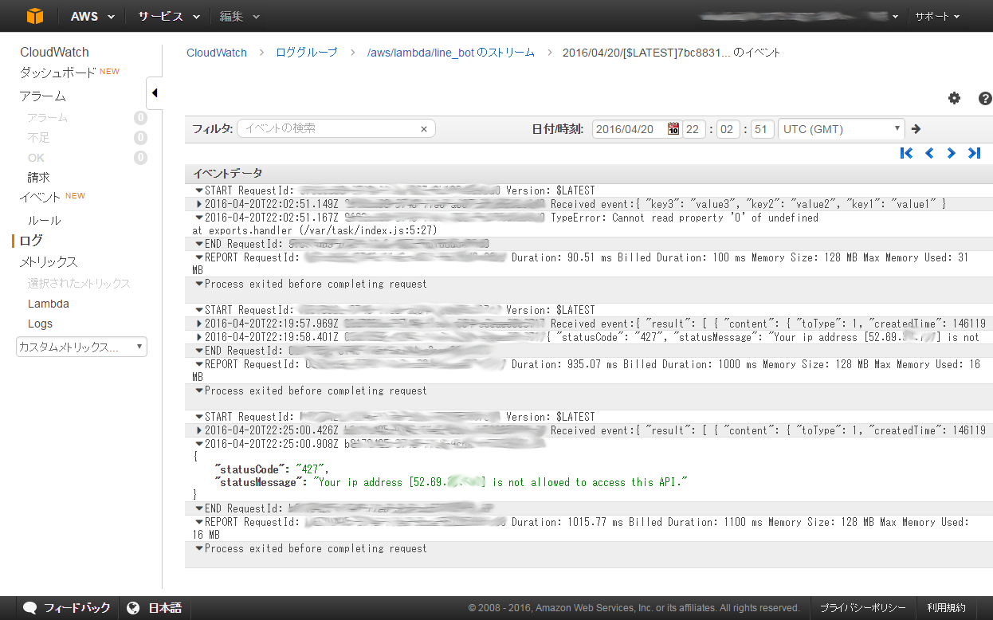
Task: Open the UTC (GMT) timezone dropdown
Action: click(841, 128)
